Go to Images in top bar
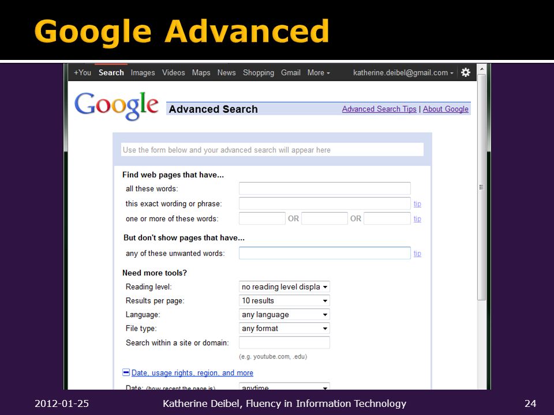554x415 pixels. pyautogui.click(x=143, y=73)
